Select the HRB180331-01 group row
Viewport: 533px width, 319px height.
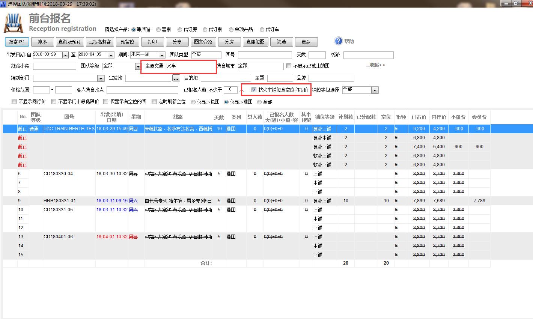pos(59,201)
